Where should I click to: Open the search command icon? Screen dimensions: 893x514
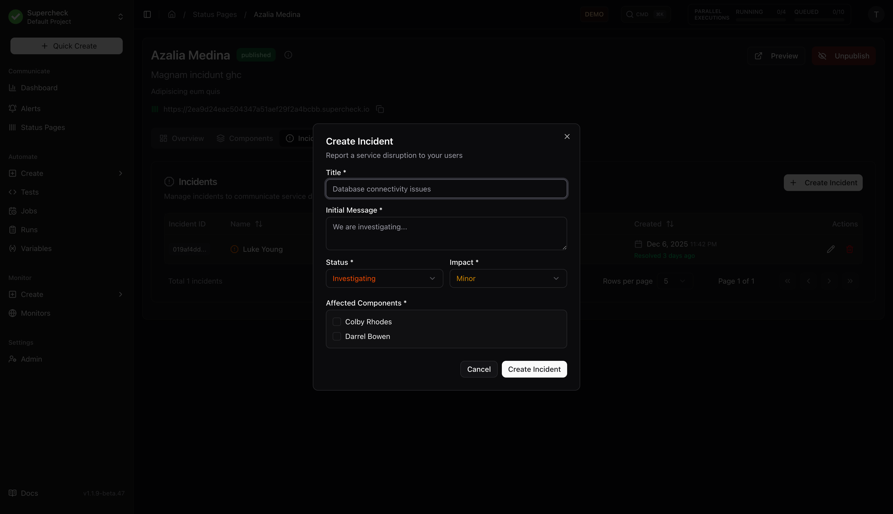[630, 14]
